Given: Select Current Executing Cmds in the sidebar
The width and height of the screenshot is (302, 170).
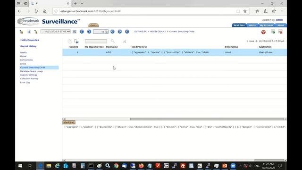Looking at the screenshot, I should 39,68.
